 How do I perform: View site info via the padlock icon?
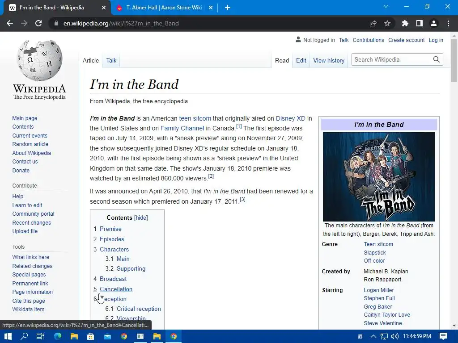coord(56,23)
